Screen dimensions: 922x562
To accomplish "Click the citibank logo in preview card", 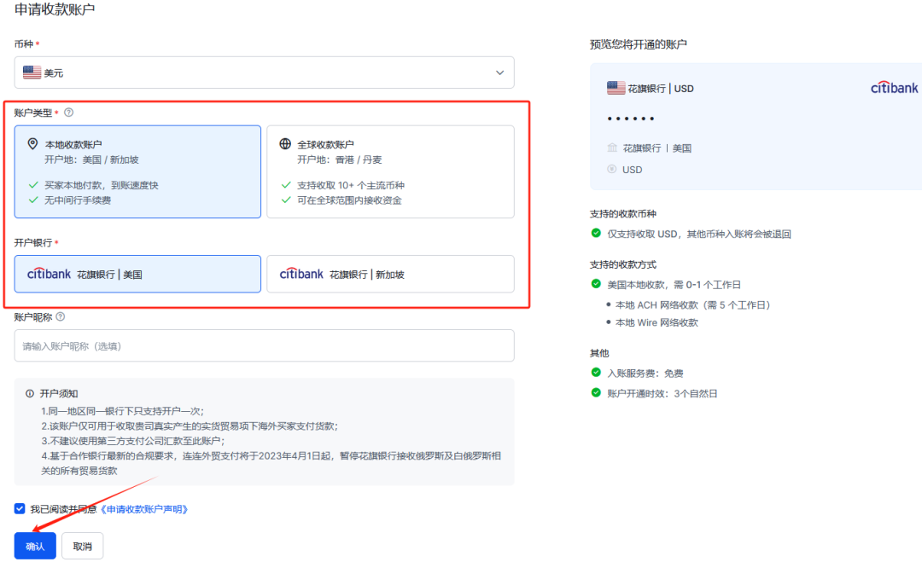I will pyautogui.click(x=894, y=88).
